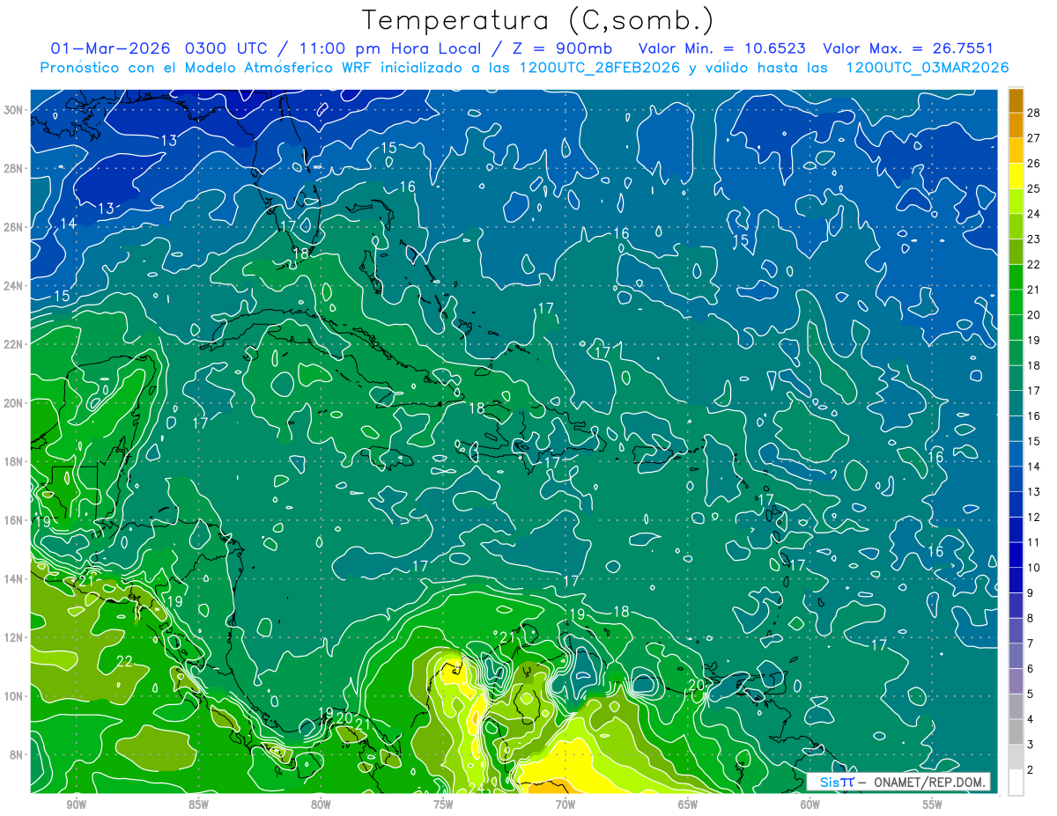Click the "23" color scale label
This screenshot has height=816, width=1057.
pyautogui.click(x=1033, y=239)
